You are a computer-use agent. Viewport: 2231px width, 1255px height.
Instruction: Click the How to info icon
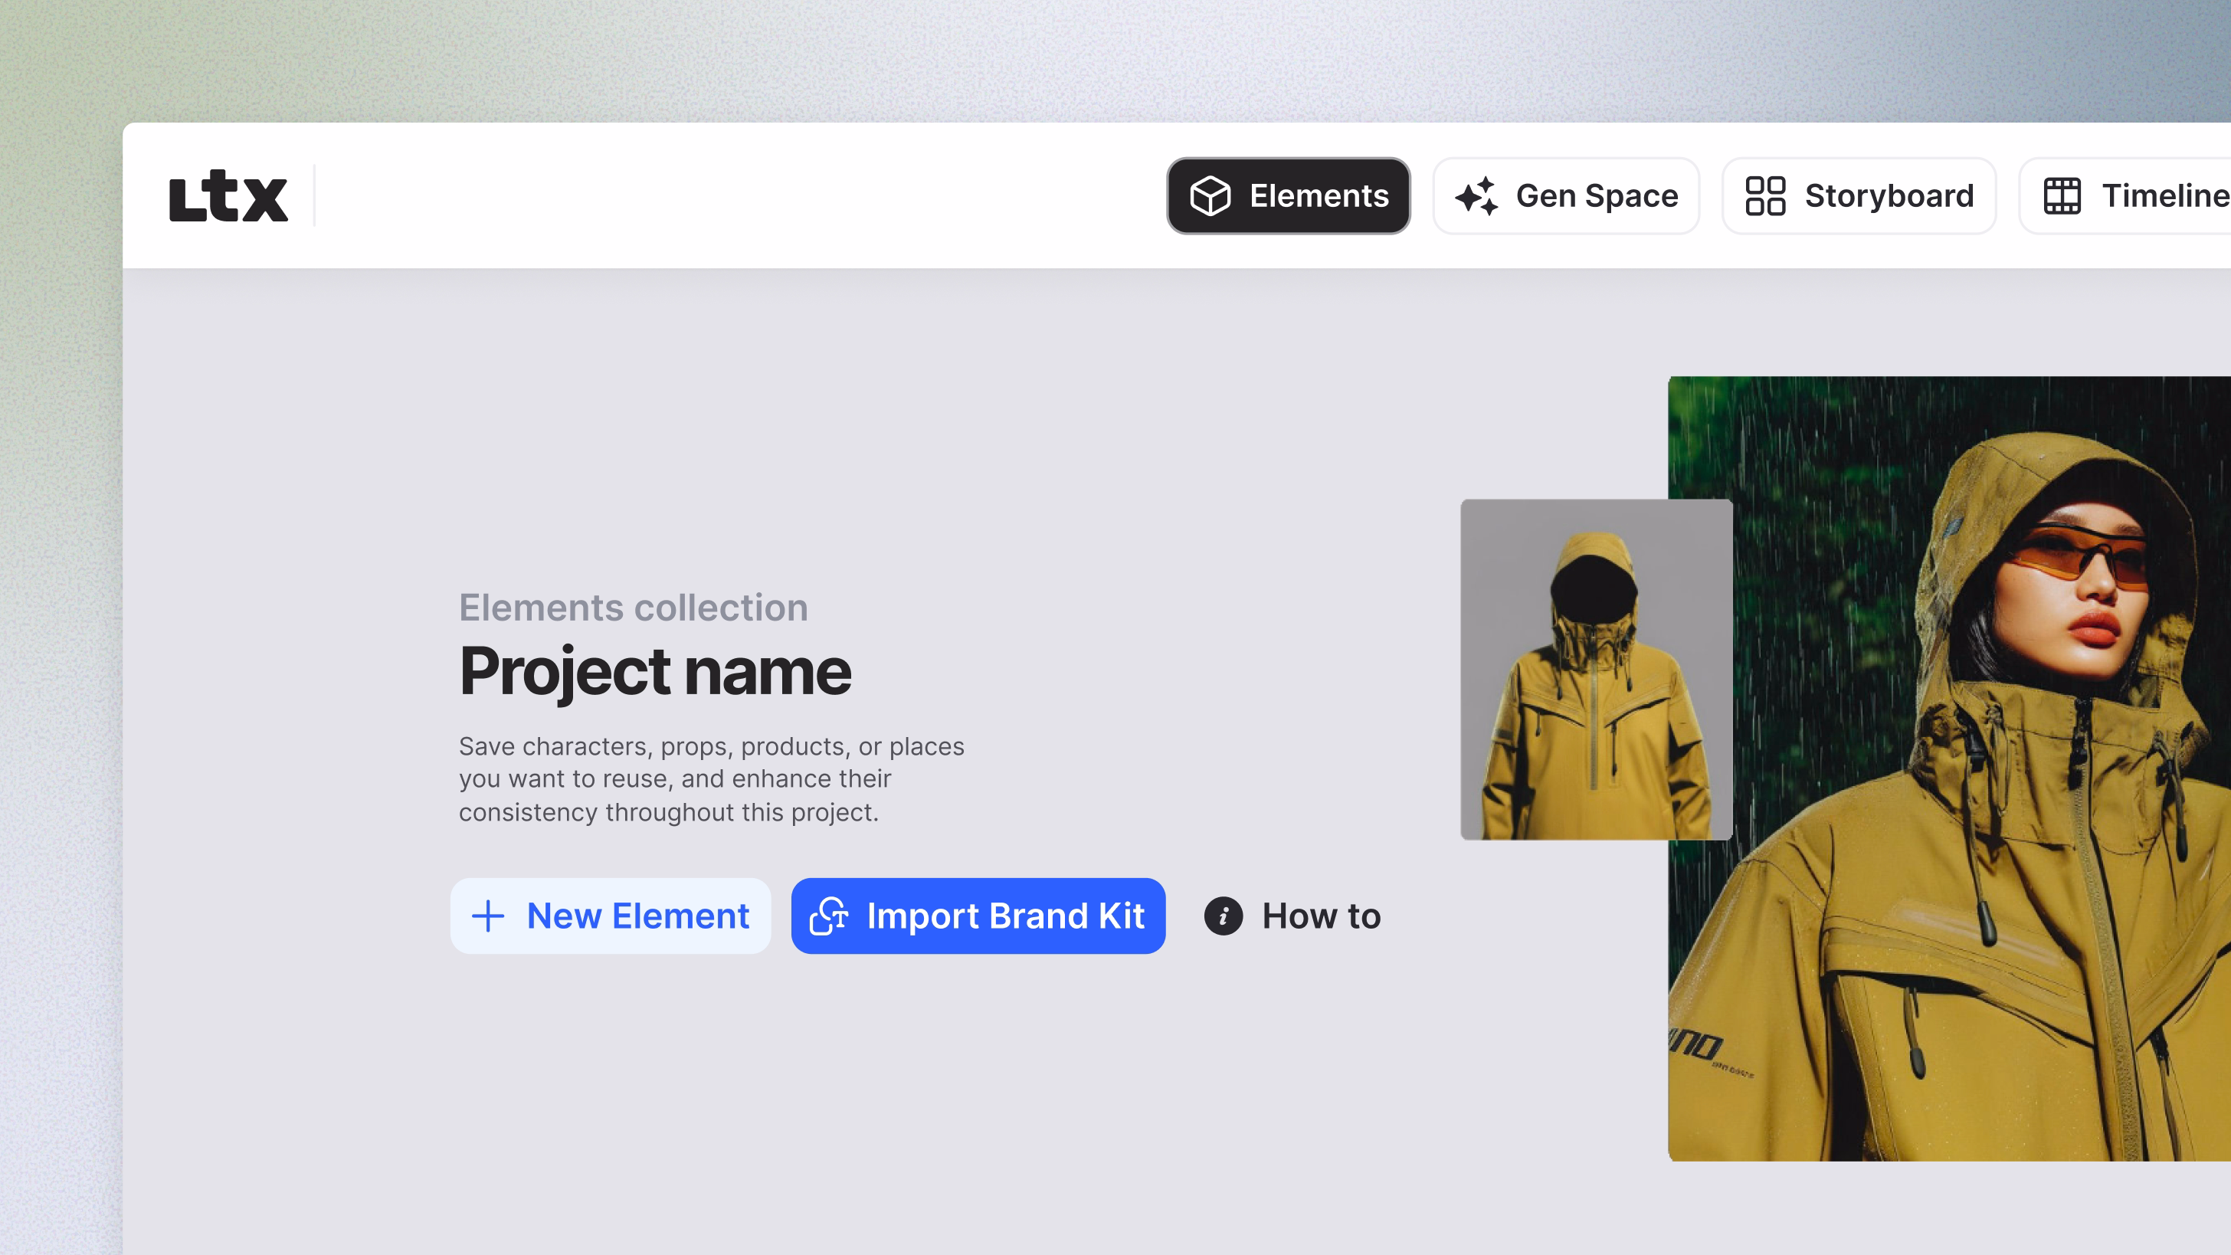pyautogui.click(x=1223, y=916)
